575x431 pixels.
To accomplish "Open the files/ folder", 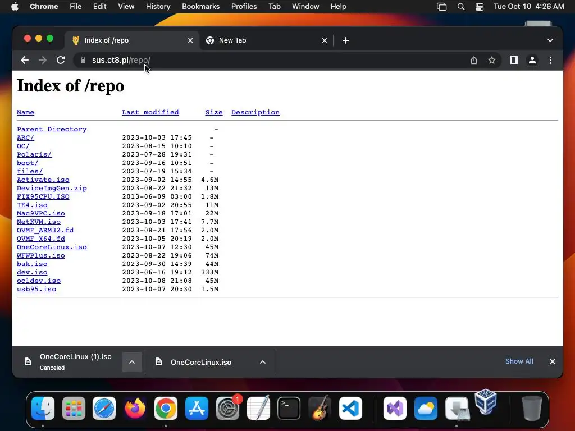I will (x=30, y=172).
